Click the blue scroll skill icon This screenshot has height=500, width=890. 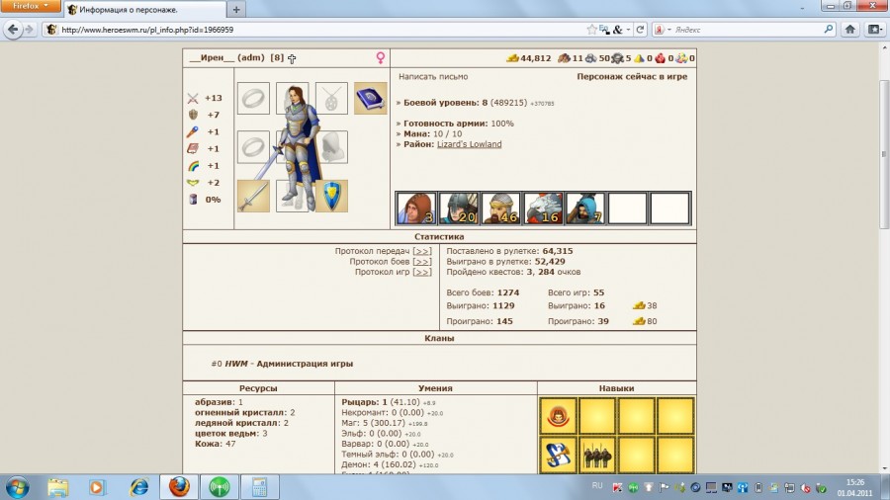(558, 455)
